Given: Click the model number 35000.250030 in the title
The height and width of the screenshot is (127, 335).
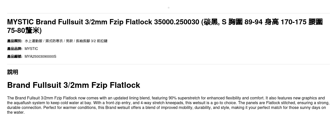Looking at the screenshot, I should tap(177, 22).
